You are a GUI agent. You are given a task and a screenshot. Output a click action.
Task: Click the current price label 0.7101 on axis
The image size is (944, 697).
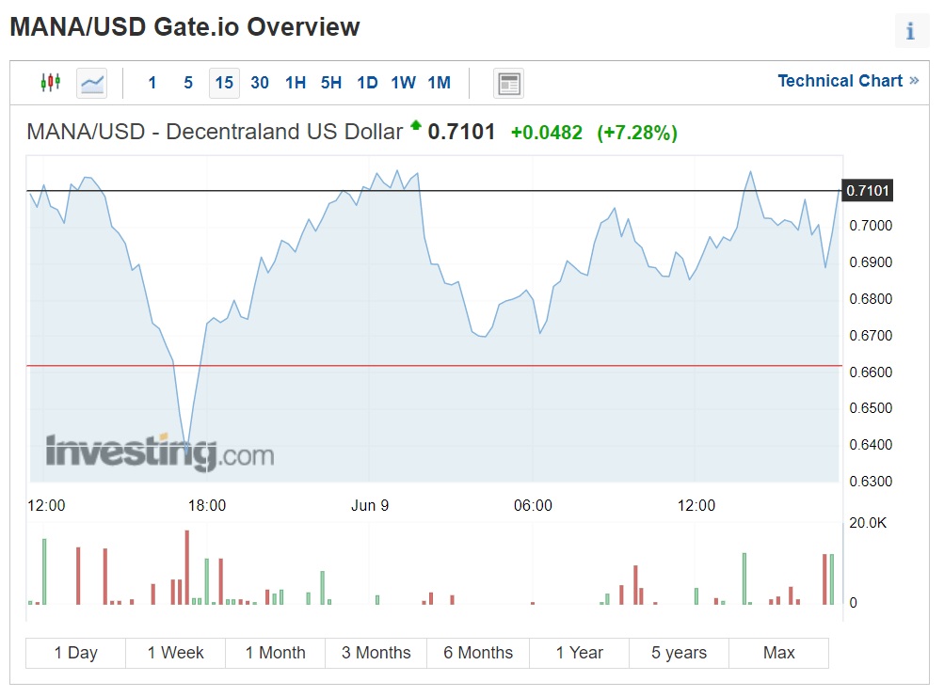[x=867, y=191]
